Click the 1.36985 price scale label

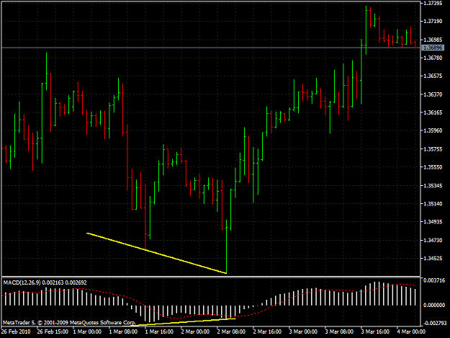coord(433,40)
